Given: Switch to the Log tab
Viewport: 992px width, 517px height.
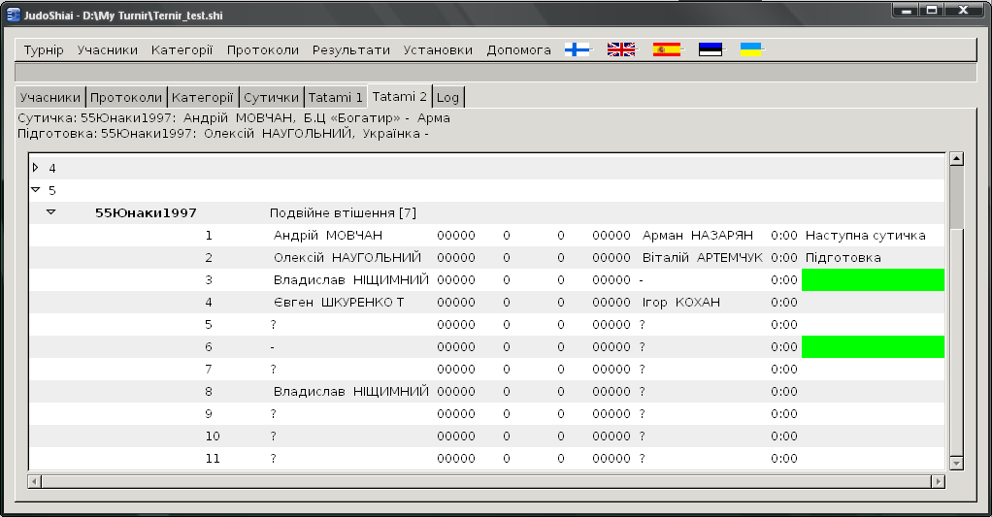Looking at the screenshot, I should tap(447, 98).
